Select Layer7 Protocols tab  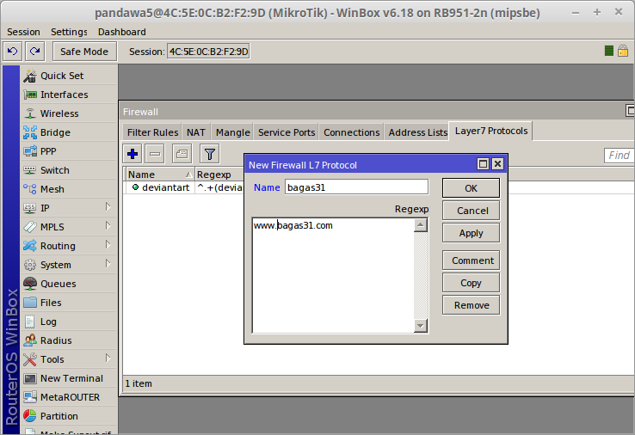tap(491, 131)
